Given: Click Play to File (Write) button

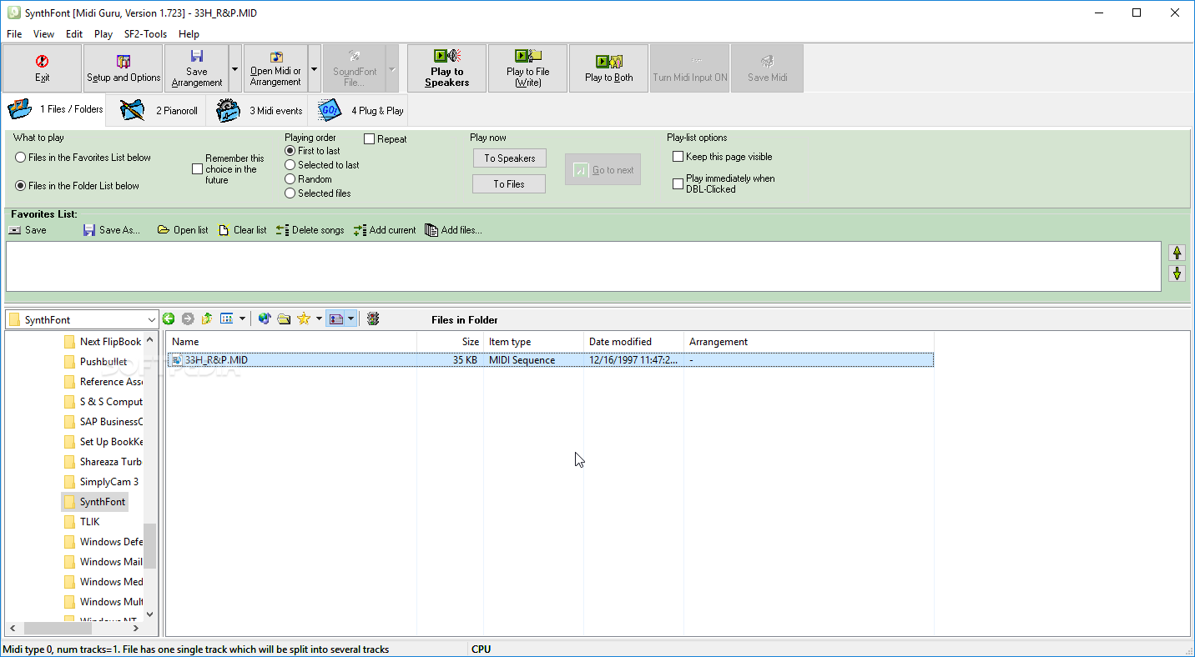Looking at the screenshot, I should click(527, 68).
